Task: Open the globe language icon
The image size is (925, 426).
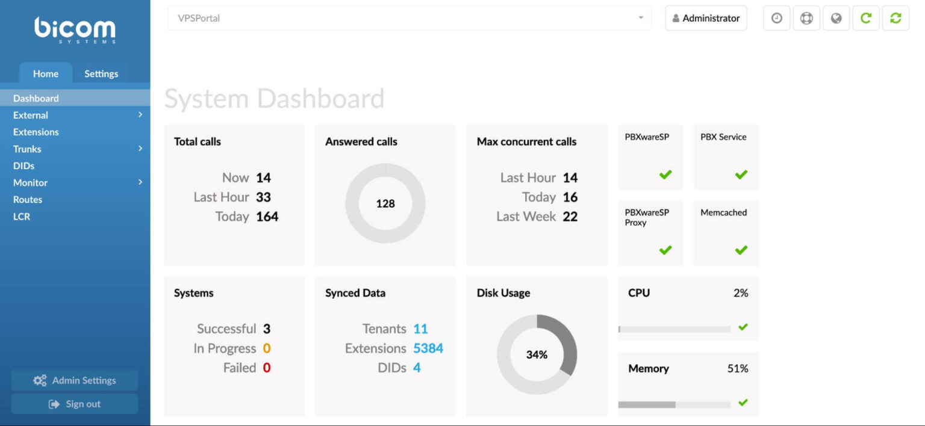Action: [x=836, y=17]
